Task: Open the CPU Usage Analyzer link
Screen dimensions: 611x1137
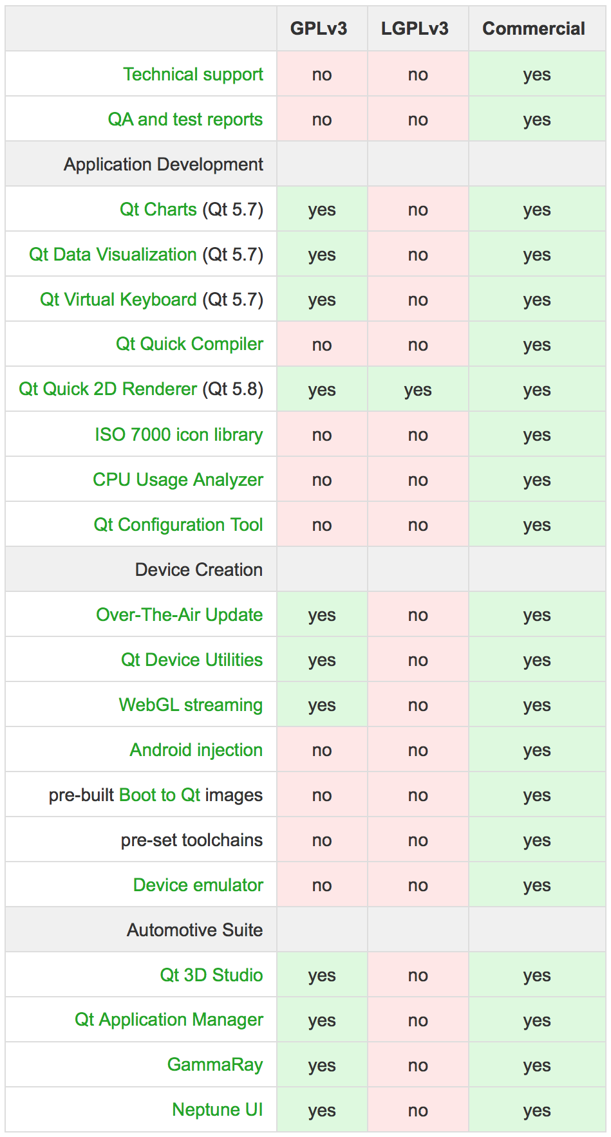Action: click(x=178, y=480)
